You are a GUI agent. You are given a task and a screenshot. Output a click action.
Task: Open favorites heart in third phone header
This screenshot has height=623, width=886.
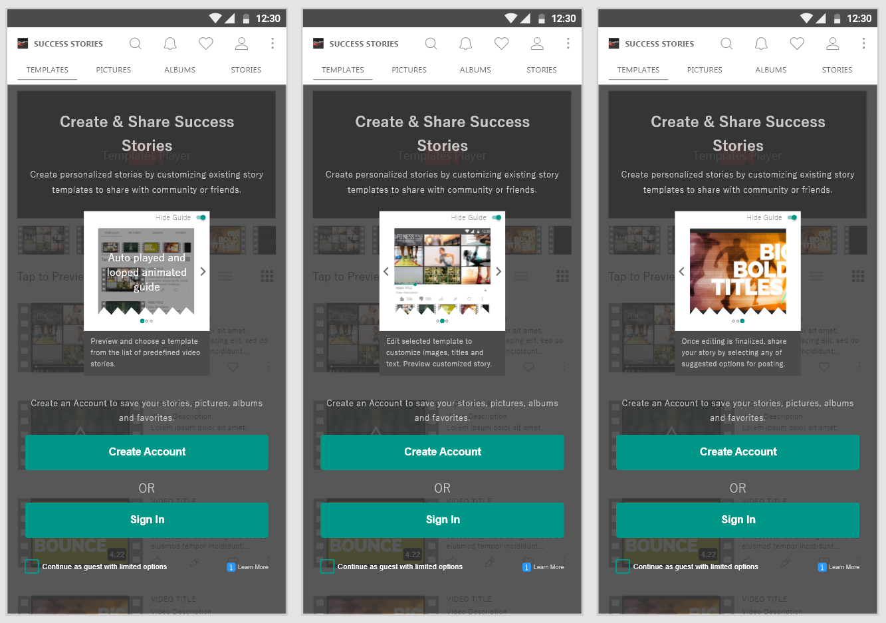click(797, 44)
